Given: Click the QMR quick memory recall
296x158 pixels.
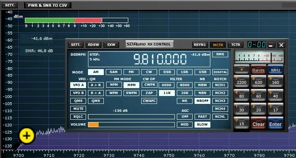Looking at the screenshot, I should pyautogui.click(x=96, y=101).
